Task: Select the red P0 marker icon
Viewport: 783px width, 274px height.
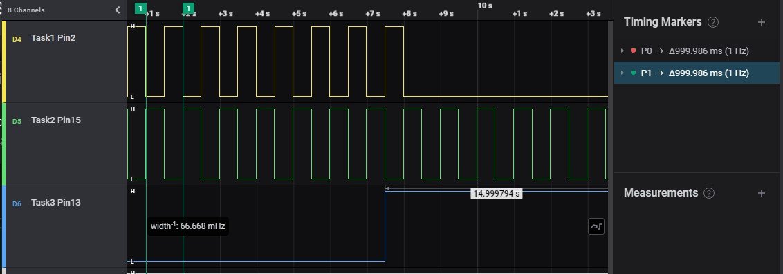Action: point(633,51)
